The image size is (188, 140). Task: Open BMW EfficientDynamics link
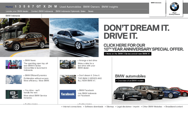click(x=36, y=76)
